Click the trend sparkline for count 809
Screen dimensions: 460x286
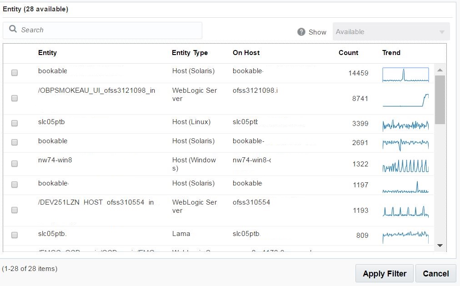coord(405,237)
